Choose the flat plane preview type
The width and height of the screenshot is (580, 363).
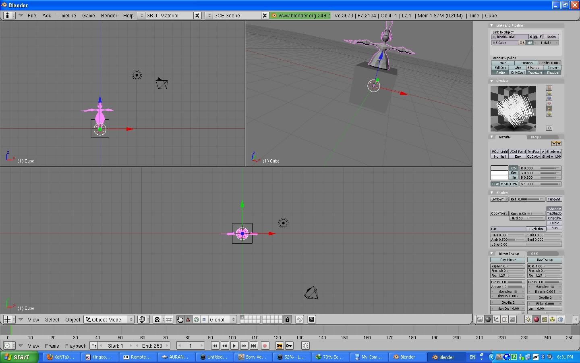coord(549,88)
